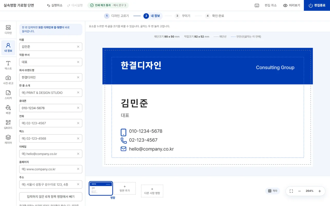Click 편집 취소
330x206 pixels.
click(x=271, y=5)
